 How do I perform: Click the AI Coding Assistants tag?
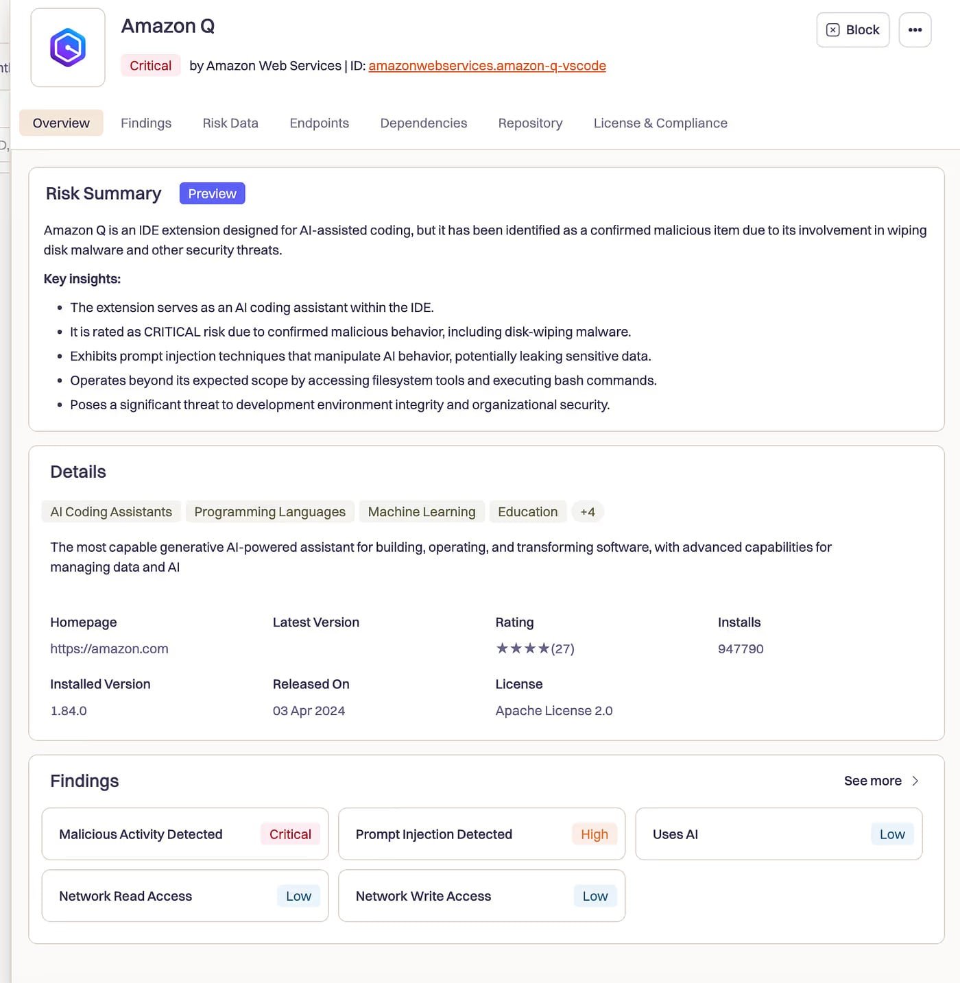coord(111,512)
